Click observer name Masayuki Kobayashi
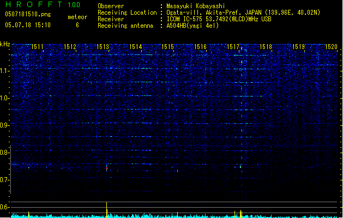Screen dimensions: 343x218 [196, 6]
